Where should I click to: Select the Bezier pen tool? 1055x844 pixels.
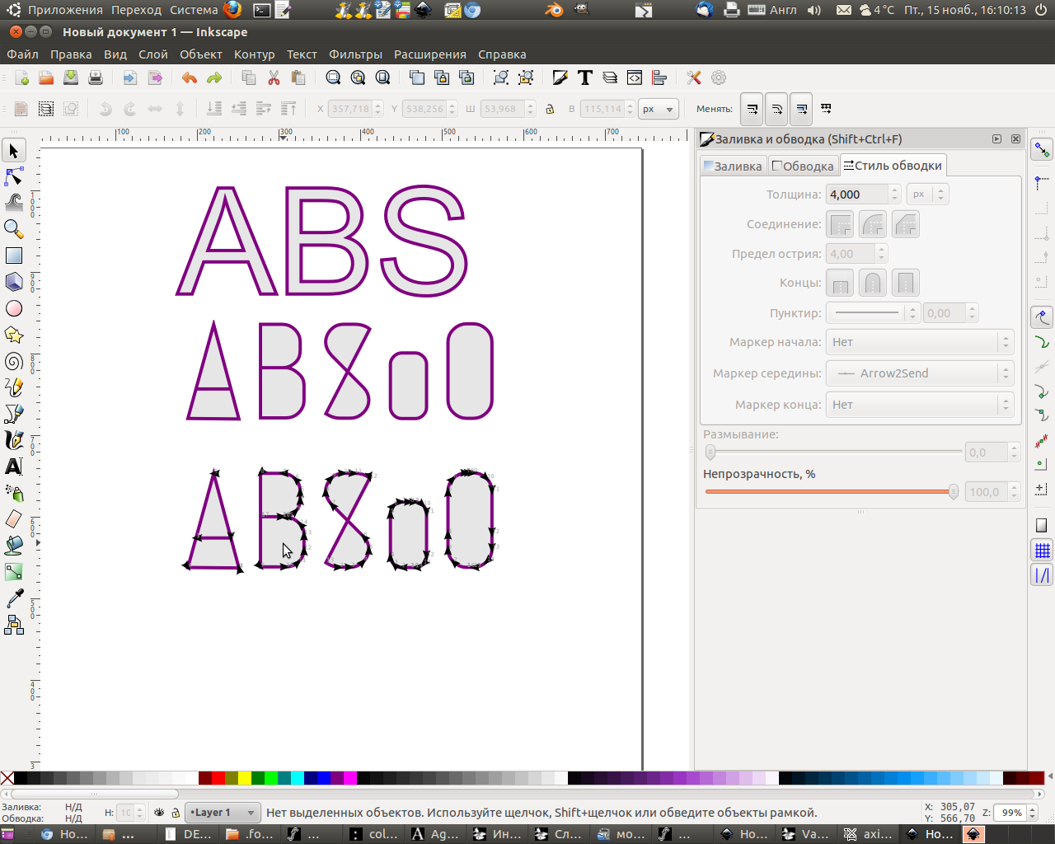pos(14,414)
